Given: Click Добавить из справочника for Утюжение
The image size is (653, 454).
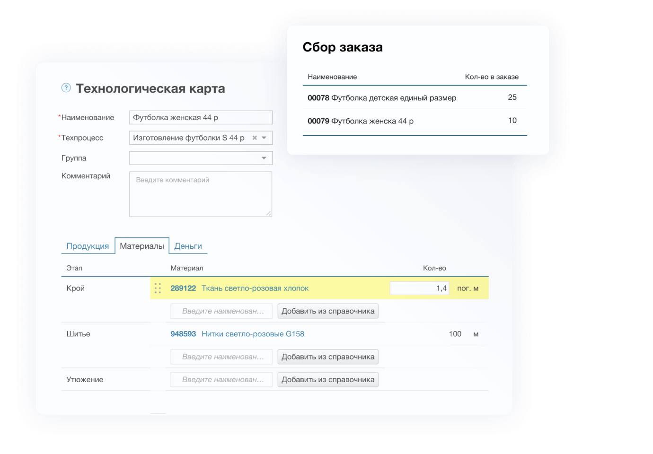Looking at the screenshot, I should coord(328,379).
